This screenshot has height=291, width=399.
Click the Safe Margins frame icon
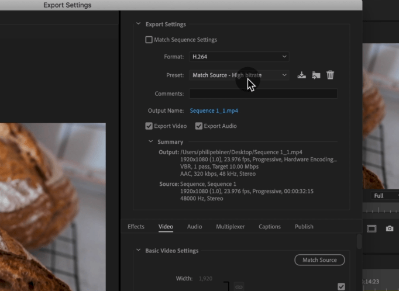tap(372, 228)
